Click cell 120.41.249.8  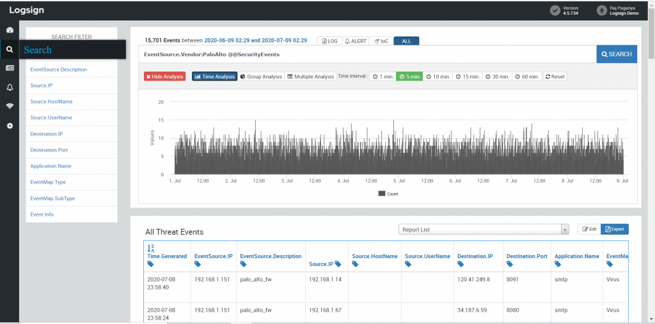click(474, 279)
